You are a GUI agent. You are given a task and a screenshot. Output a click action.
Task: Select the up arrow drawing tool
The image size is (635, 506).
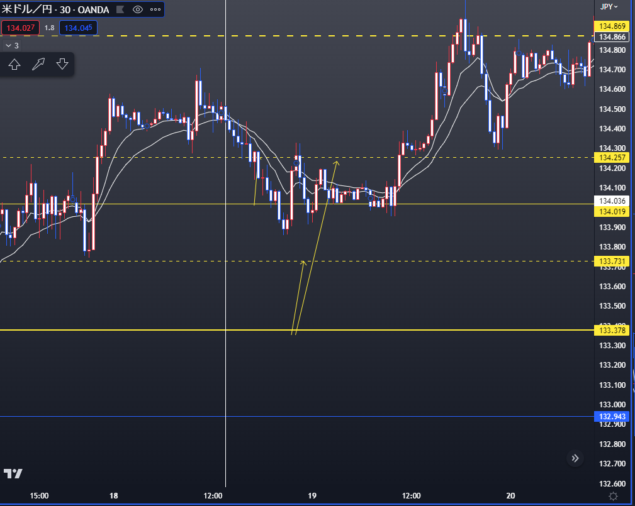pos(14,64)
